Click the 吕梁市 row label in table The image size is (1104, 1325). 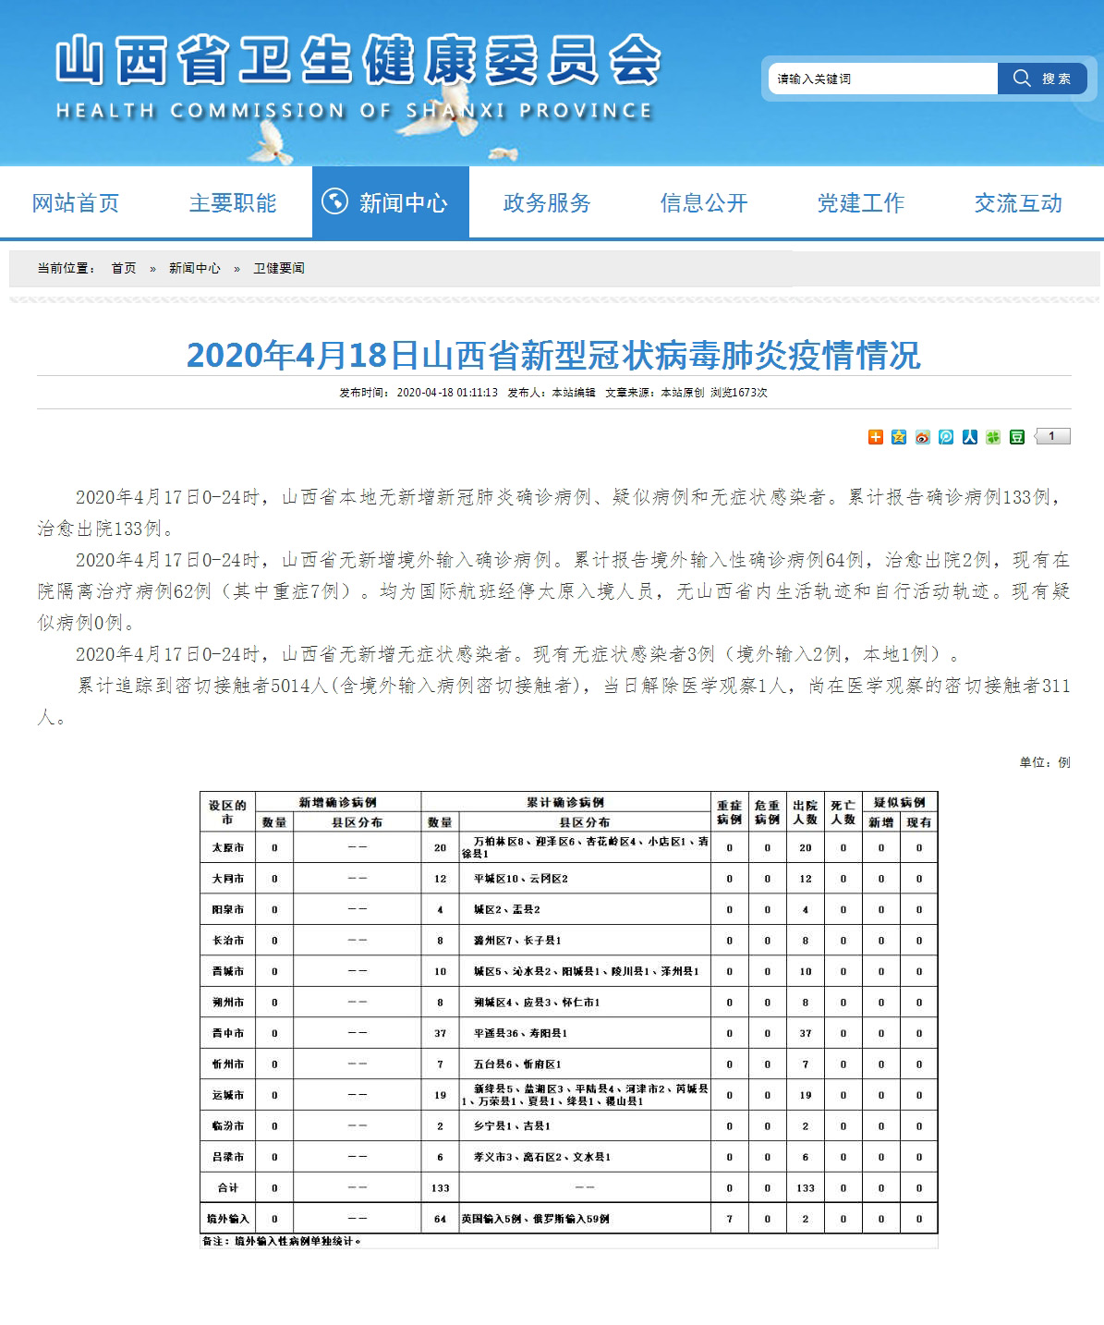pyautogui.click(x=228, y=1157)
